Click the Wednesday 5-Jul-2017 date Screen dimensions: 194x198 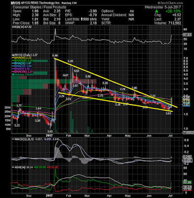pos(162,7)
